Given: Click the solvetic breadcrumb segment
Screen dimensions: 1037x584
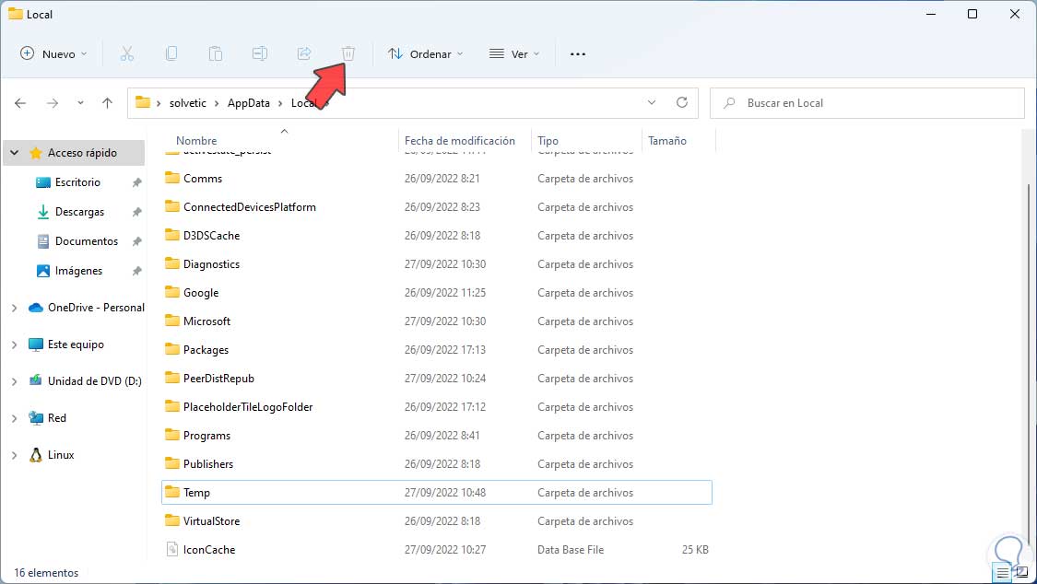Looking at the screenshot, I should [188, 103].
